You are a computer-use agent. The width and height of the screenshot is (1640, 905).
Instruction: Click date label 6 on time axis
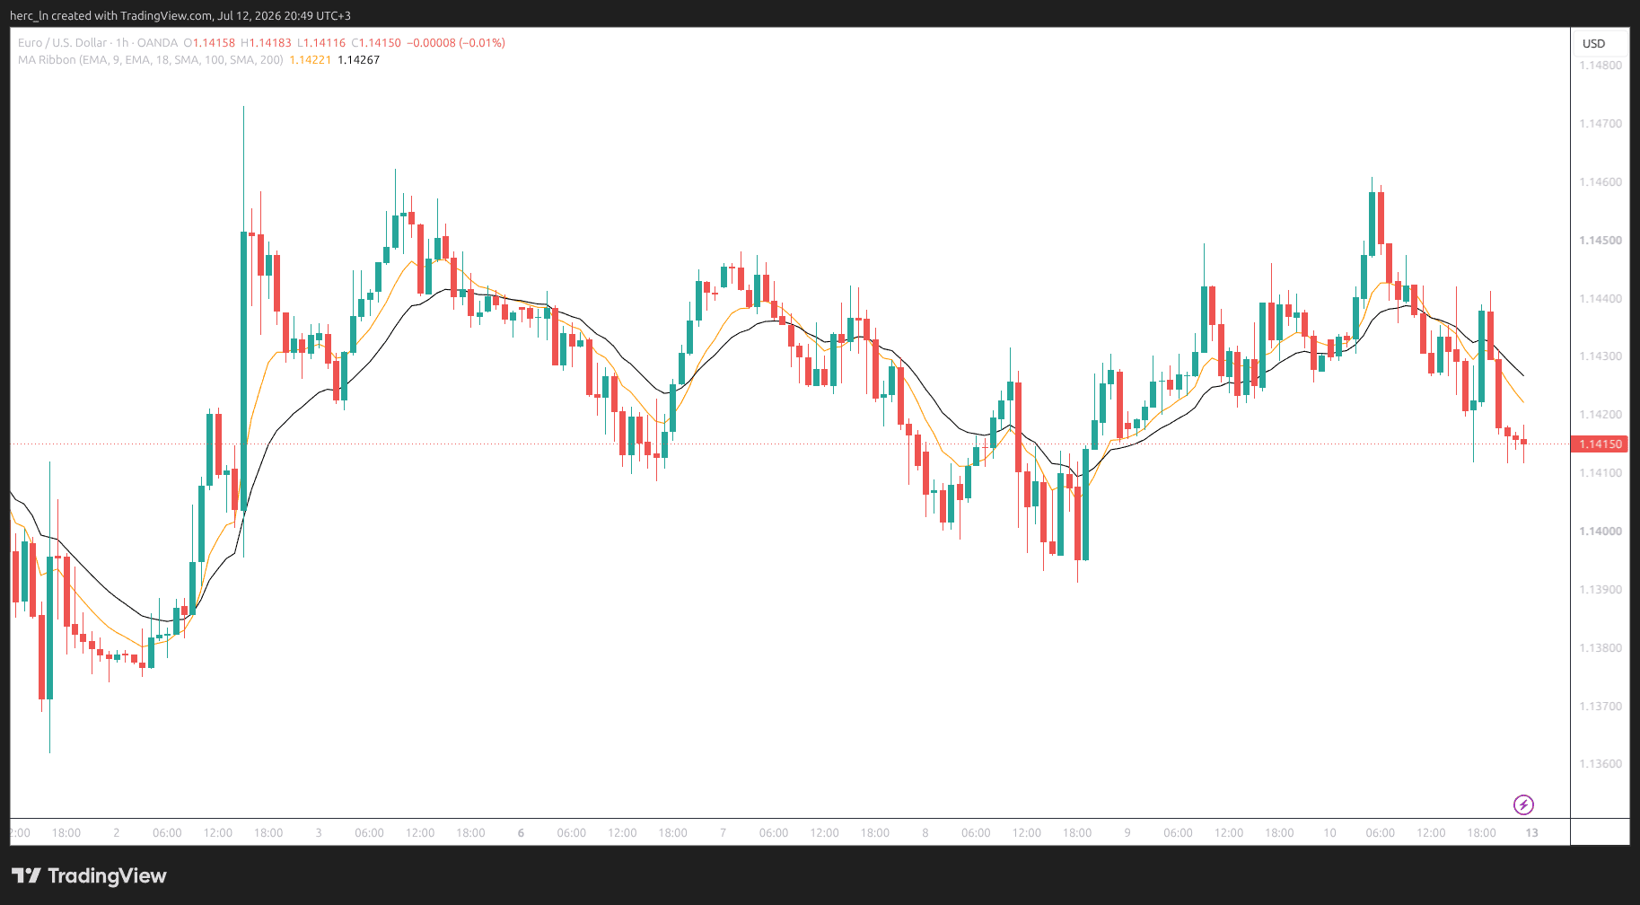coord(521,833)
